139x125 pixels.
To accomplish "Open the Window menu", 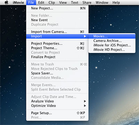I will coord(102,2).
